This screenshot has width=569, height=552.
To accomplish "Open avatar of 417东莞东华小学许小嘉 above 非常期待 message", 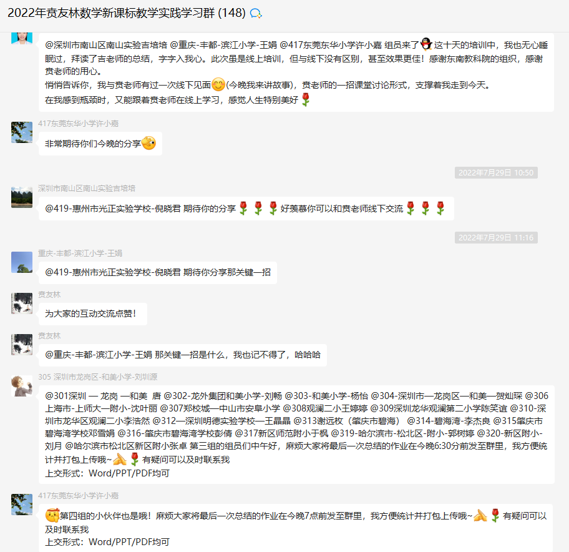I will 22,132.
